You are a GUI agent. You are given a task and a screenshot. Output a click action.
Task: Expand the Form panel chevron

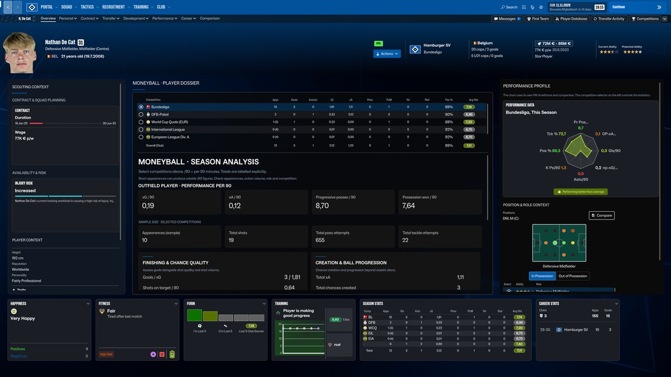click(x=265, y=304)
